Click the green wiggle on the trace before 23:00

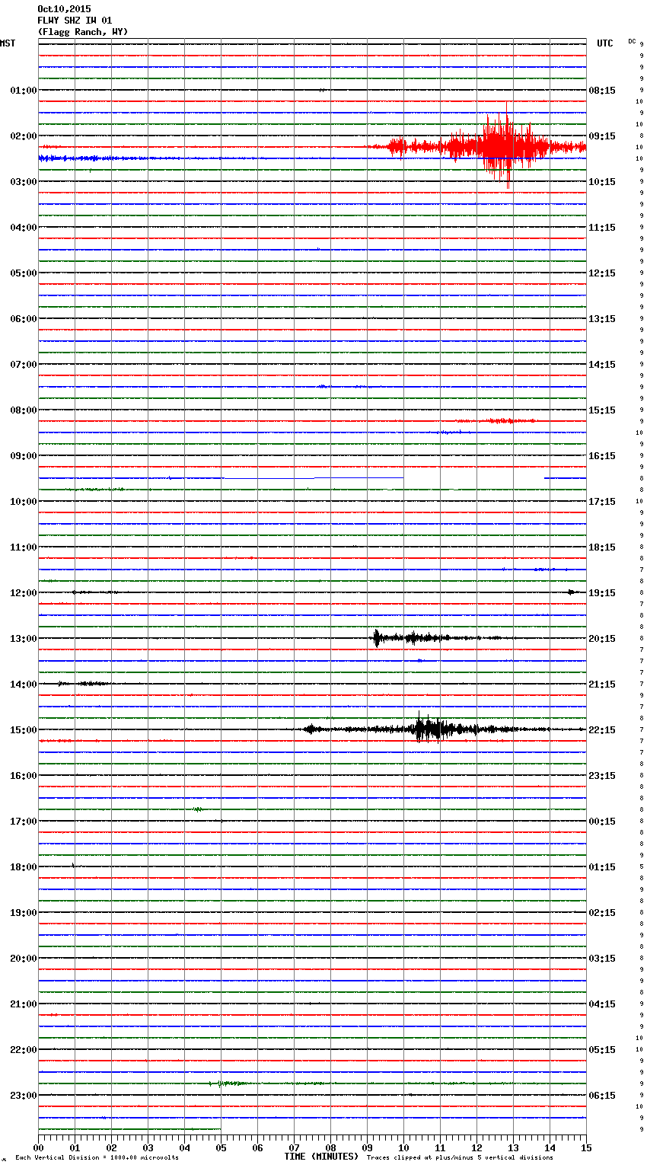pyautogui.click(x=228, y=1083)
